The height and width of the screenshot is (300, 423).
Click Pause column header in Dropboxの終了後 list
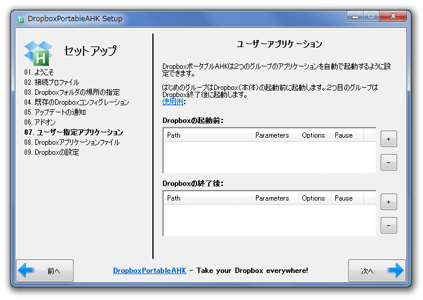point(347,198)
